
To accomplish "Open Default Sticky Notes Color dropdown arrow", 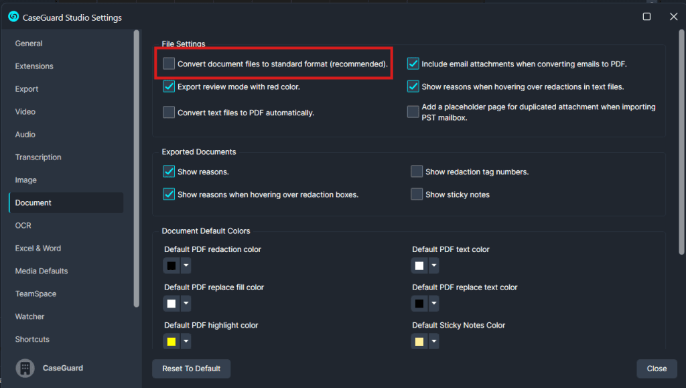I will pyautogui.click(x=434, y=342).
